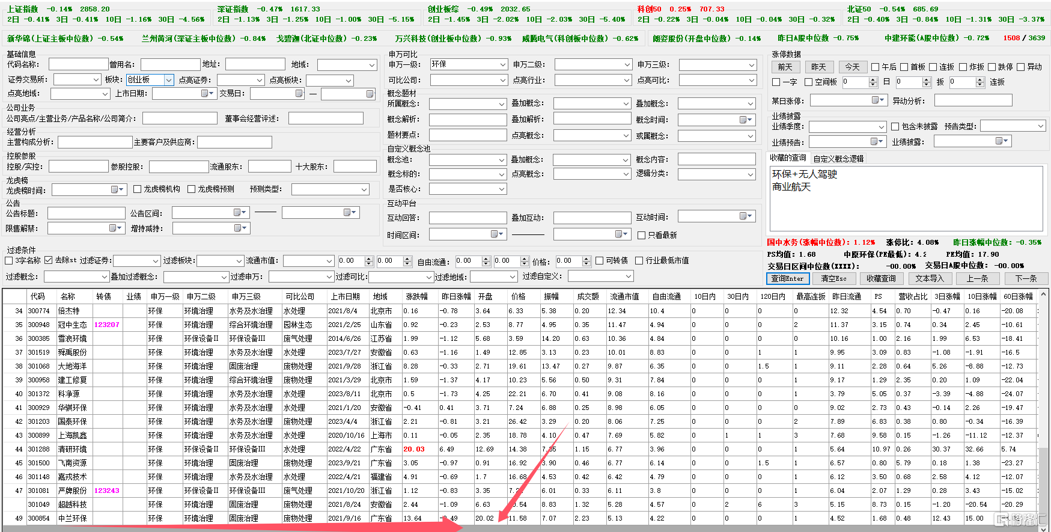The width and height of the screenshot is (1051, 532).
Task: Open the 互动时间 calendar picker
Action: coord(746,216)
